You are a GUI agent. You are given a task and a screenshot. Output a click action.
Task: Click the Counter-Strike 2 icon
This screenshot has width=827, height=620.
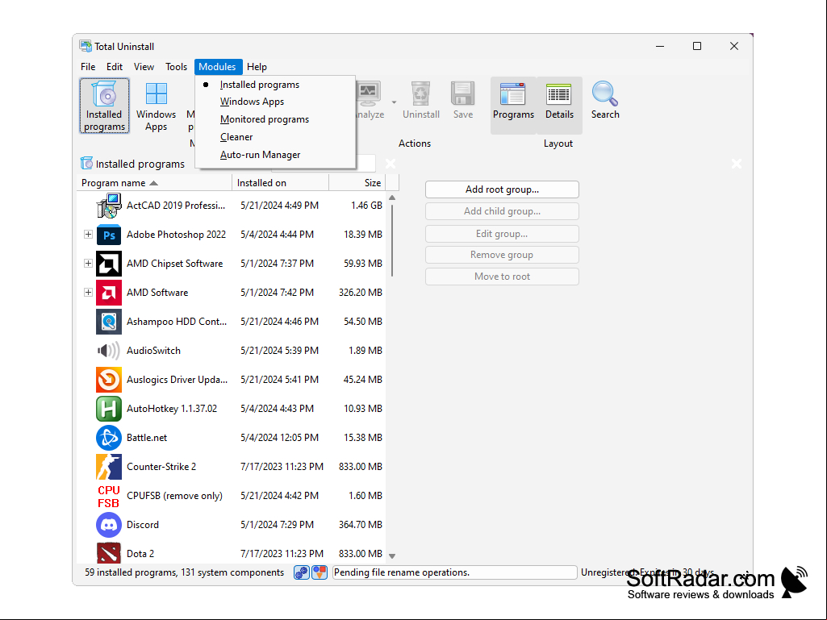point(109,467)
